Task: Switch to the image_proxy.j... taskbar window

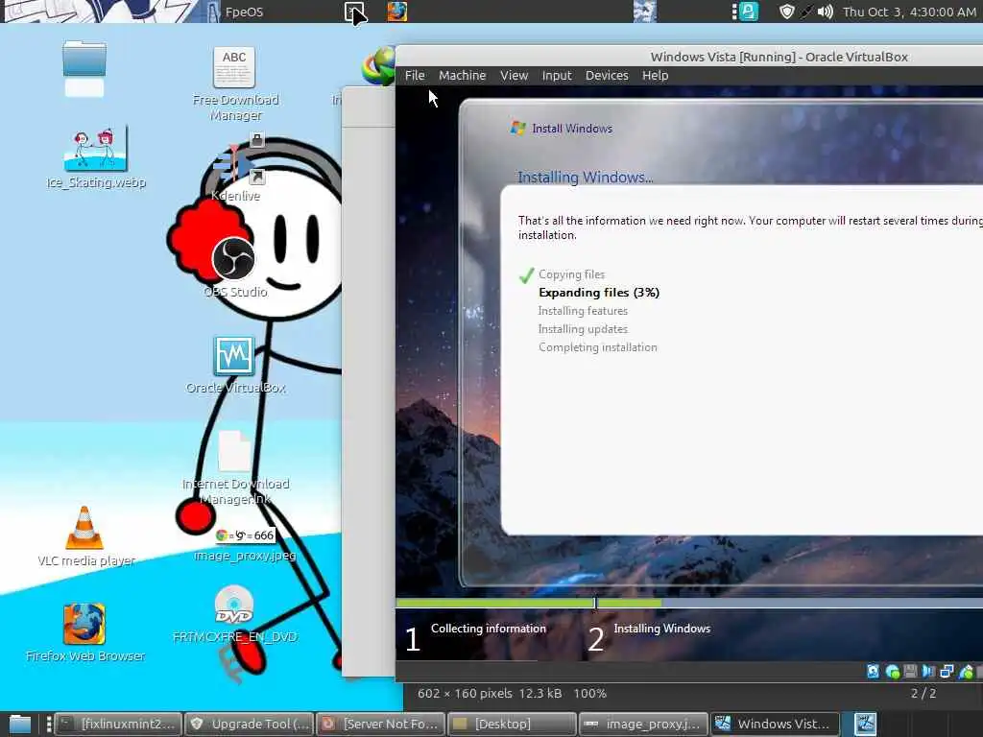Action: [x=643, y=724]
